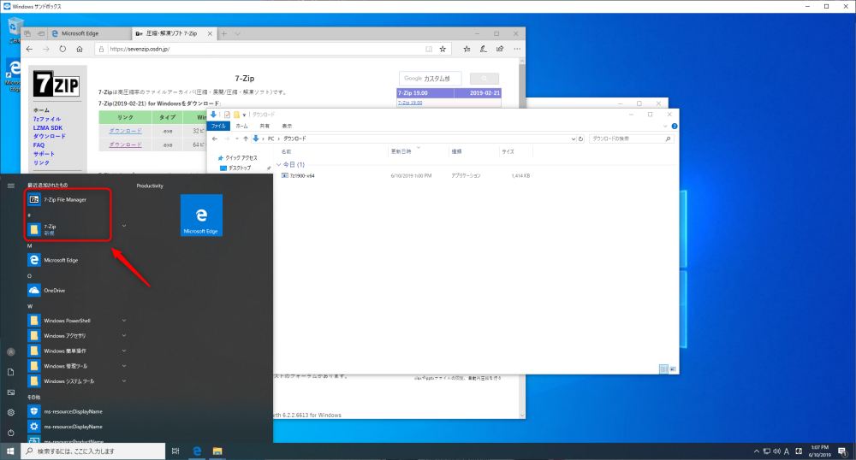
Task: Click refresh button in Explorer address bar
Action: point(581,139)
